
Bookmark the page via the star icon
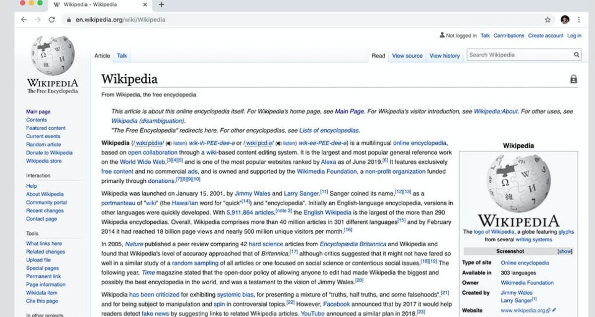tap(548, 20)
